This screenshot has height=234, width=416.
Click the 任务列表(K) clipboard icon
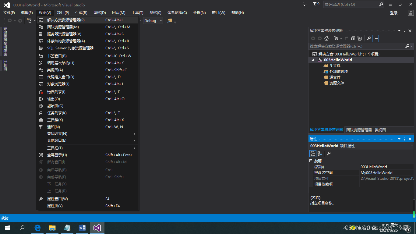[41, 113]
